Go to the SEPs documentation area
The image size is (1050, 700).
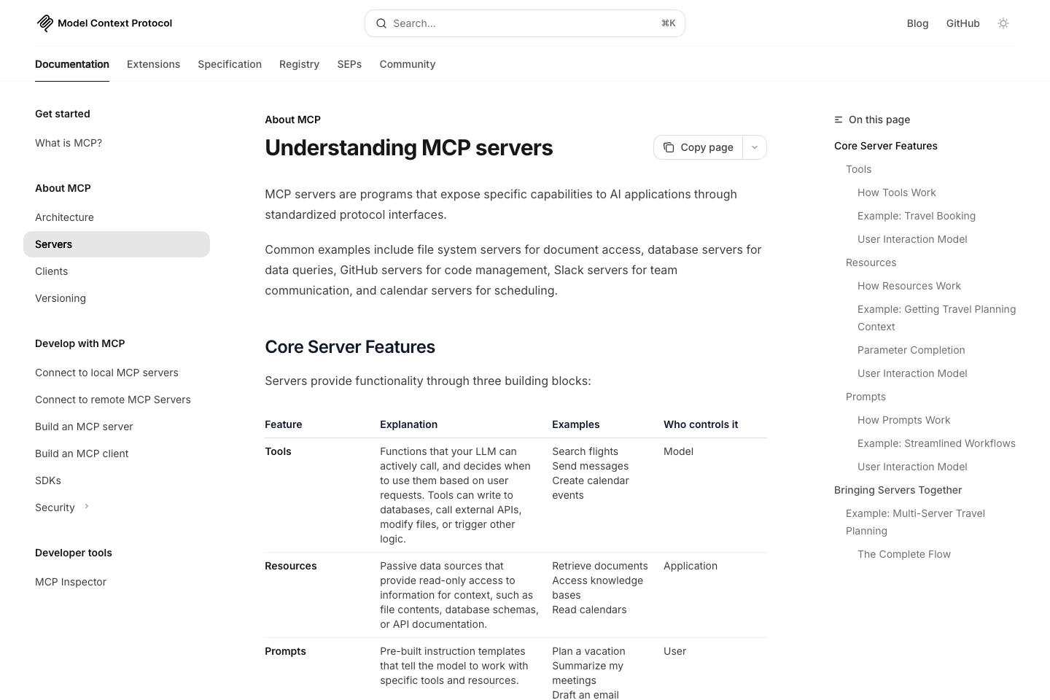pyautogui.click(x=349, y=64)
